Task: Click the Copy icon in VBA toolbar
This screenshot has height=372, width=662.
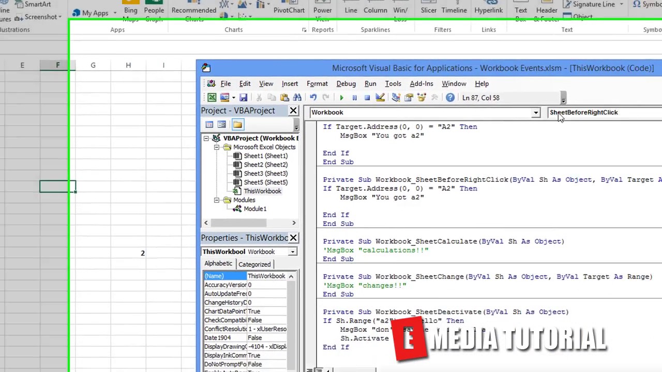Action: click(x=272, y=98)
